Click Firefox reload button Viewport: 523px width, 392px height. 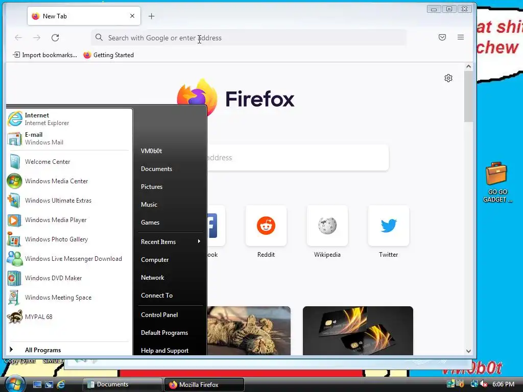[55, 38]
